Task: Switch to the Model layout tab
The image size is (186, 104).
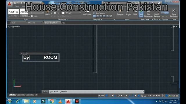Action: [12, 95]
